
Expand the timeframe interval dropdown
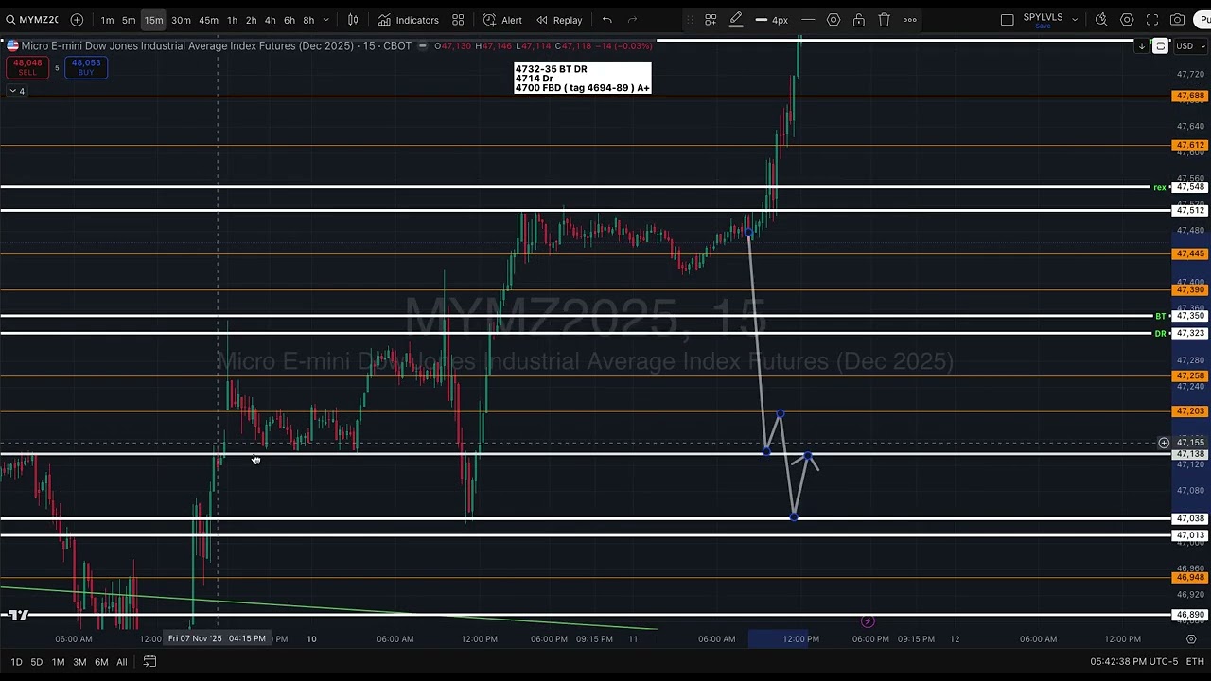click(x=326, y=20)
